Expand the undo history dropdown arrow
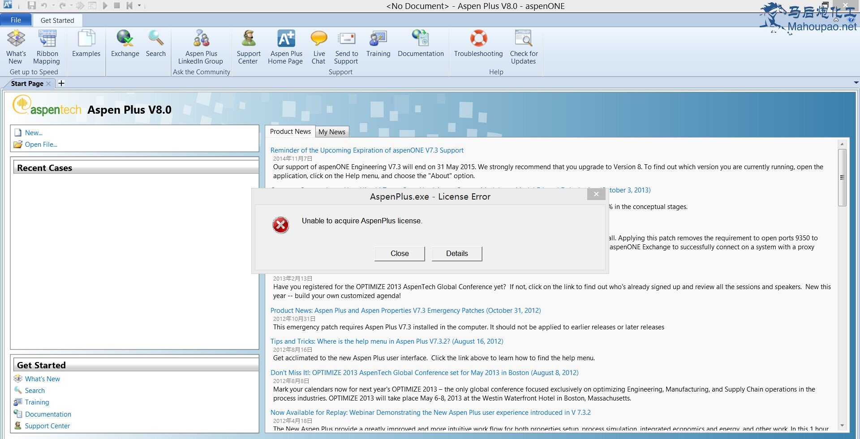Viewport: 860px width, 439px height. point(53,6)
